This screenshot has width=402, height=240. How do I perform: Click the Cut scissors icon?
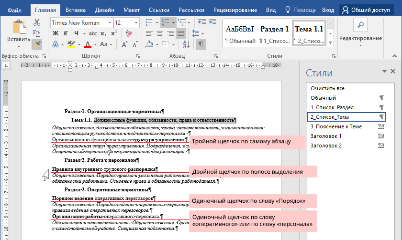tap(37, 22)
